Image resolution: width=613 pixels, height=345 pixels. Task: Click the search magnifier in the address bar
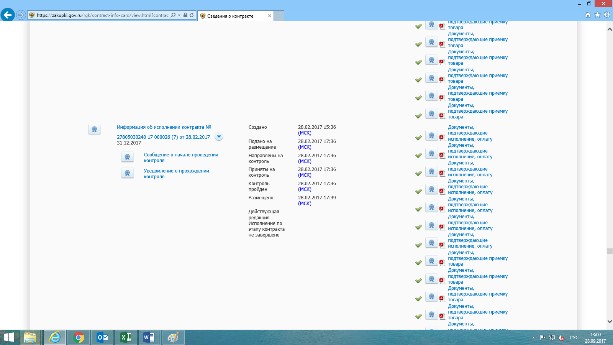pyautogui.click(x=173, y=15)
